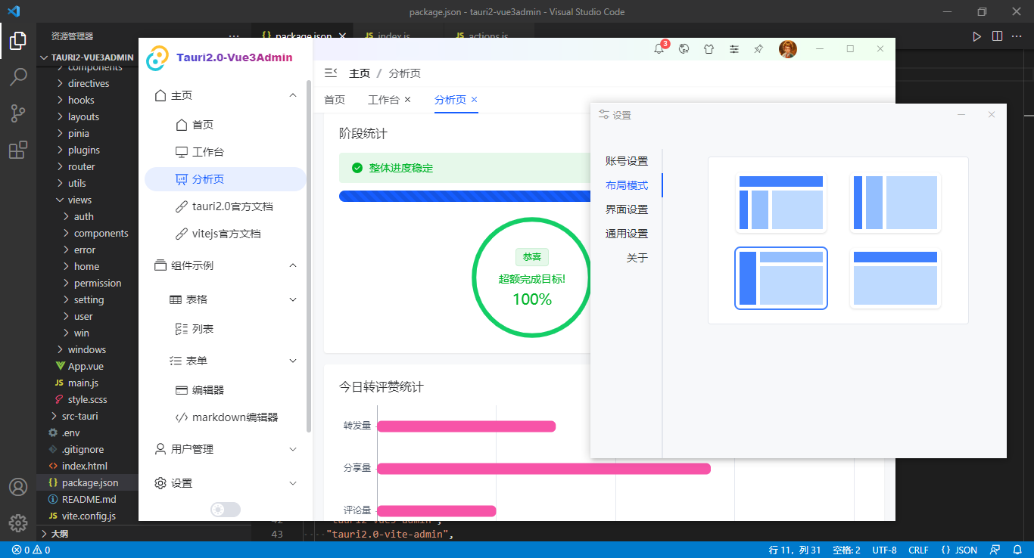
Task: Open the errors and warnings status indicator
Action: point(31,550)
